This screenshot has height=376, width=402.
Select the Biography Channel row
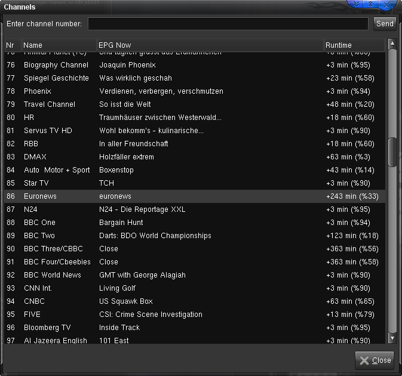[x=195, y=65]
